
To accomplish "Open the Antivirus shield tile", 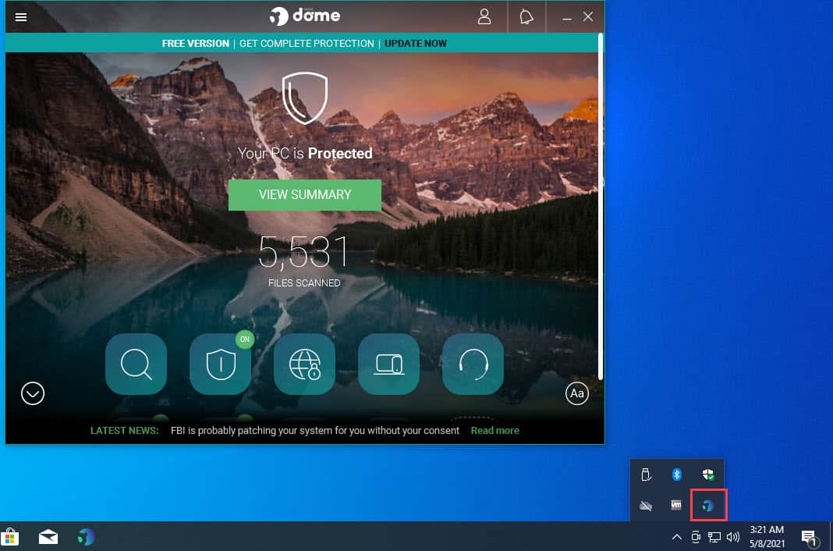I will (220, 364).
